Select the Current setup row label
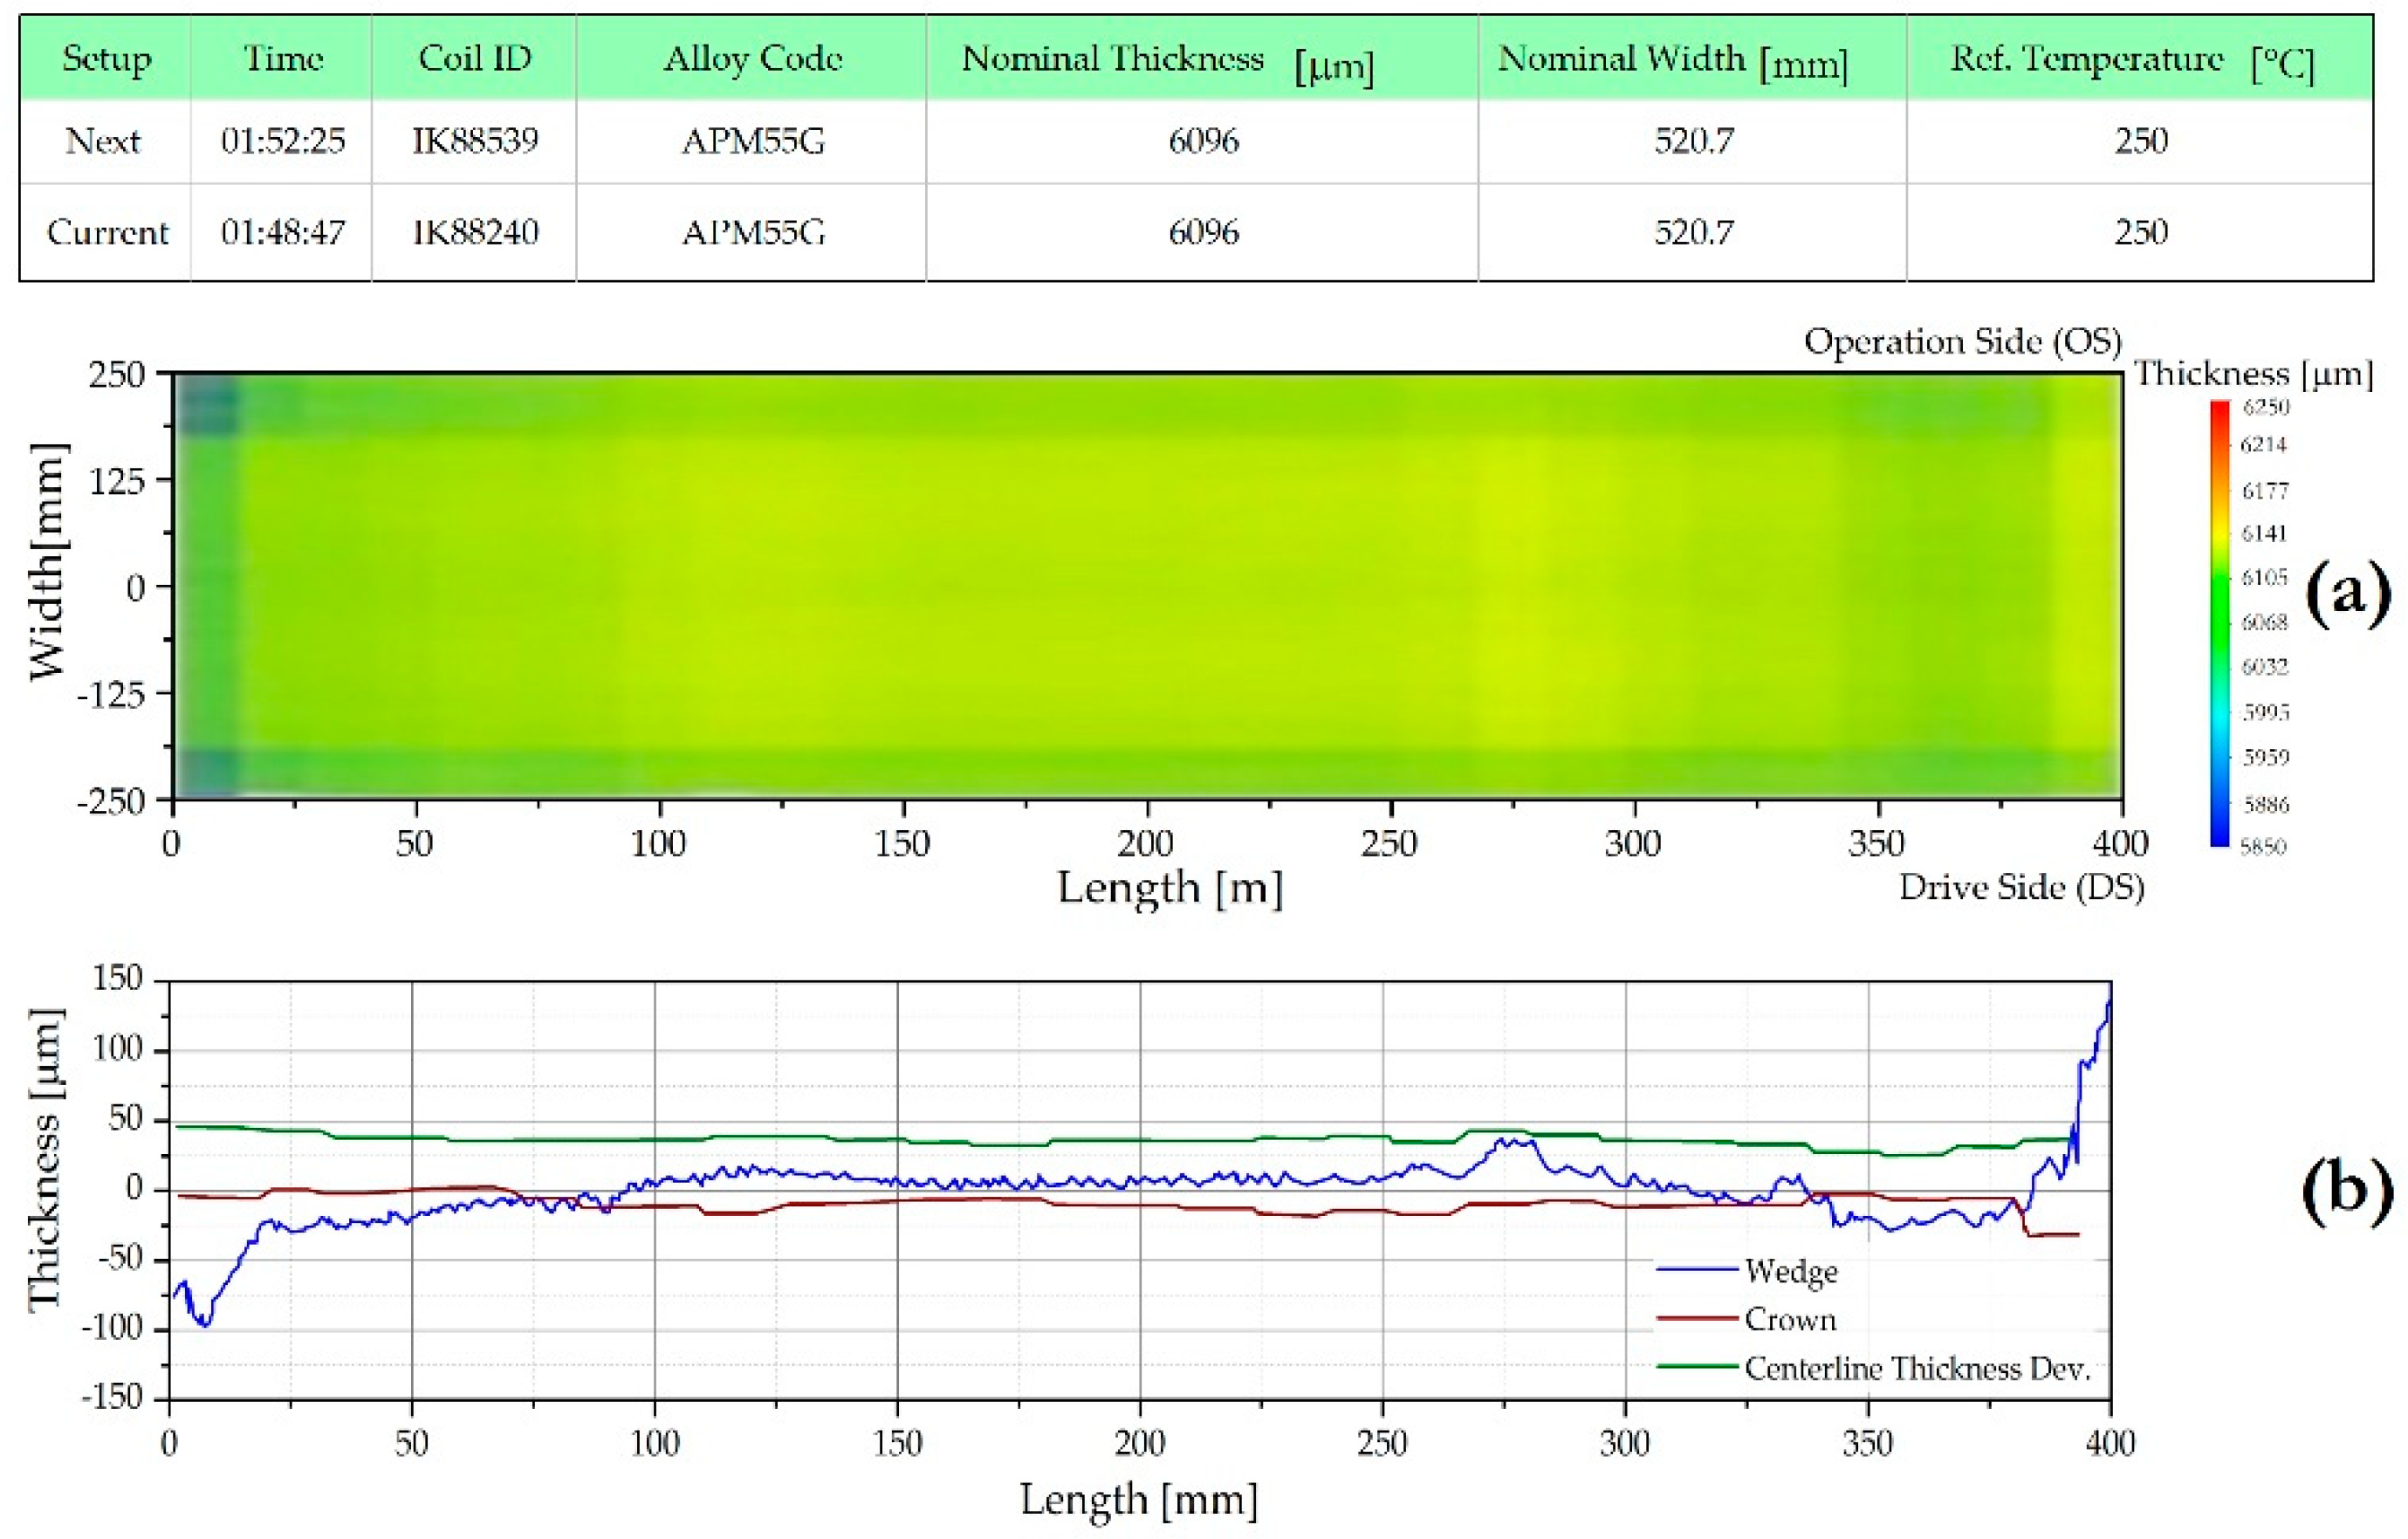Image resolution: width=2408 pixels, height=1539 pixels. 107,232
